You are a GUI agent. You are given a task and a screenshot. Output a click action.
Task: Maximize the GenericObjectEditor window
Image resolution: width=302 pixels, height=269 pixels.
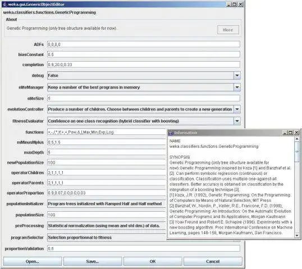click(x=235, y=4)
